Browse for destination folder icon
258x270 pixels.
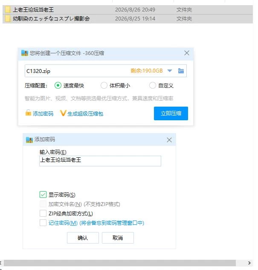point(181,71)
